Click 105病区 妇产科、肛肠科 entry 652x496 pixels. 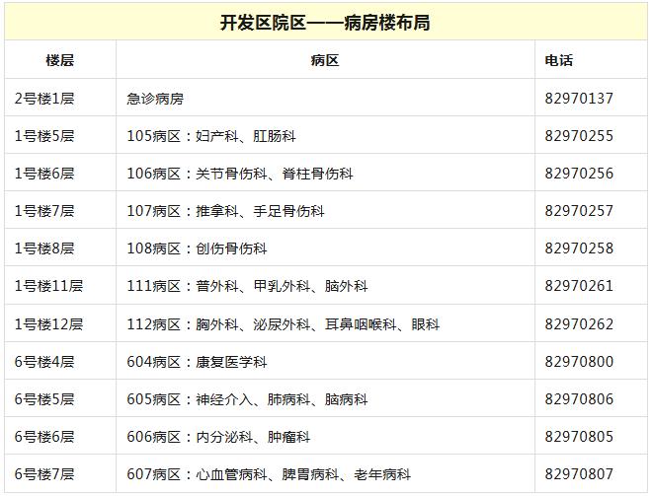click(x=211, y=136)
